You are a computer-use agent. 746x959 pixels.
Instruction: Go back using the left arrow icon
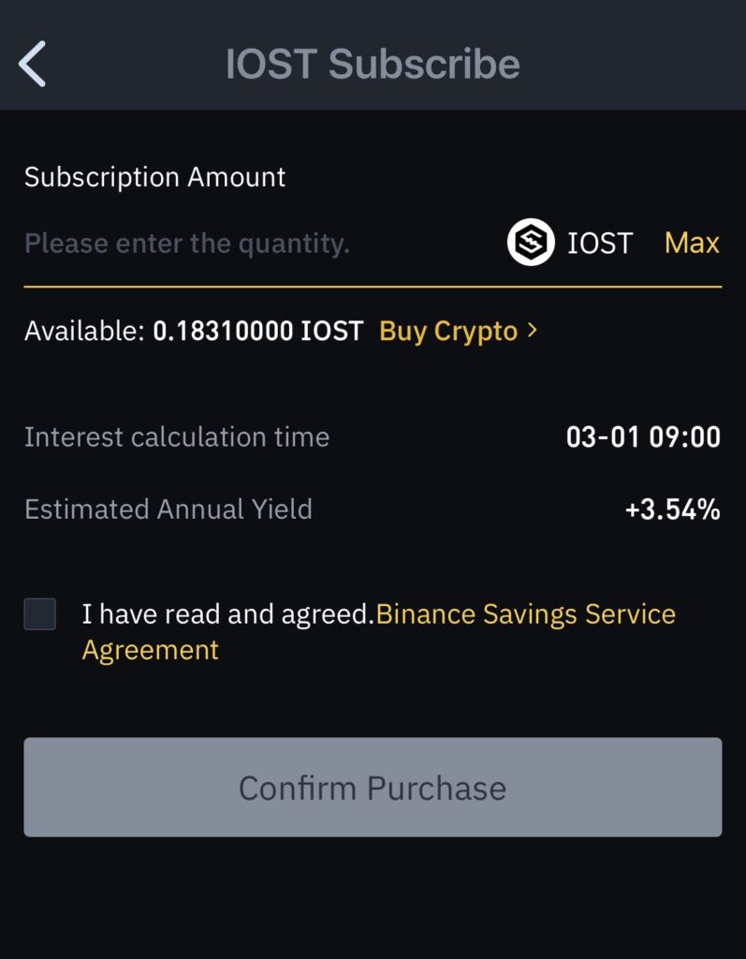[x=33, y=64]
